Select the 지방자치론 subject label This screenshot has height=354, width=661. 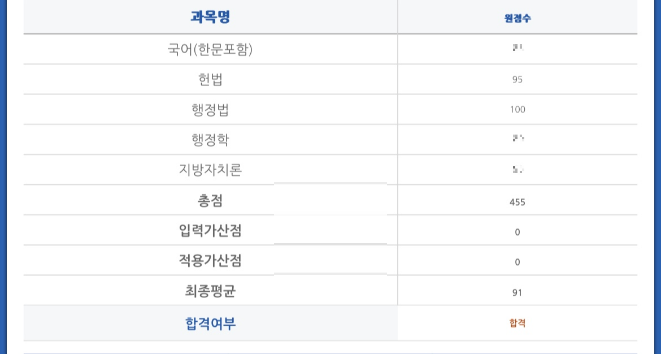coord(210,170)
